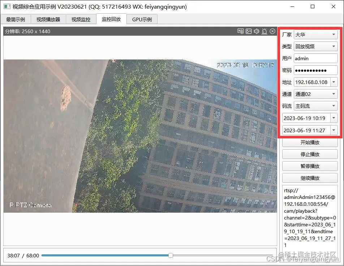344x266 pixels.
Task: Close the application window
Action: pos(333,6)
